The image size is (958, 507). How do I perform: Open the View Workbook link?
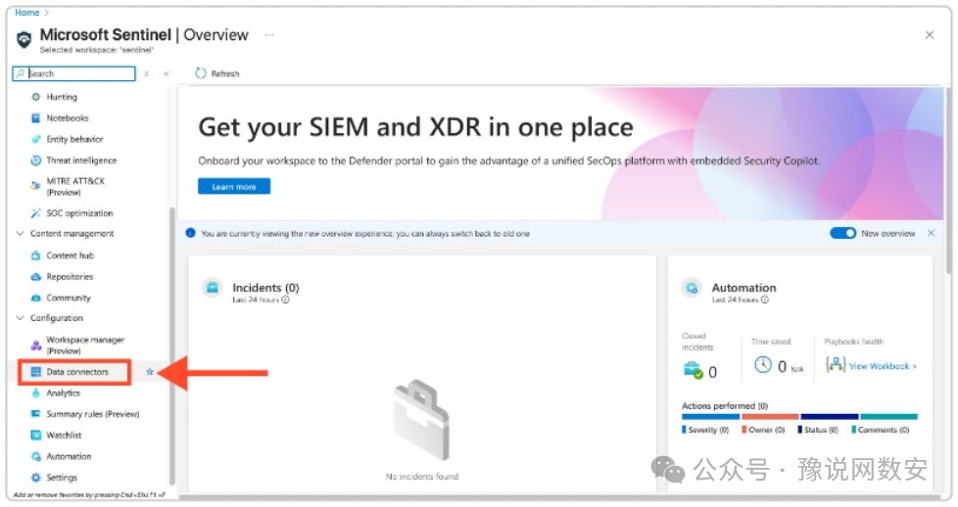(x=882, y=366)
